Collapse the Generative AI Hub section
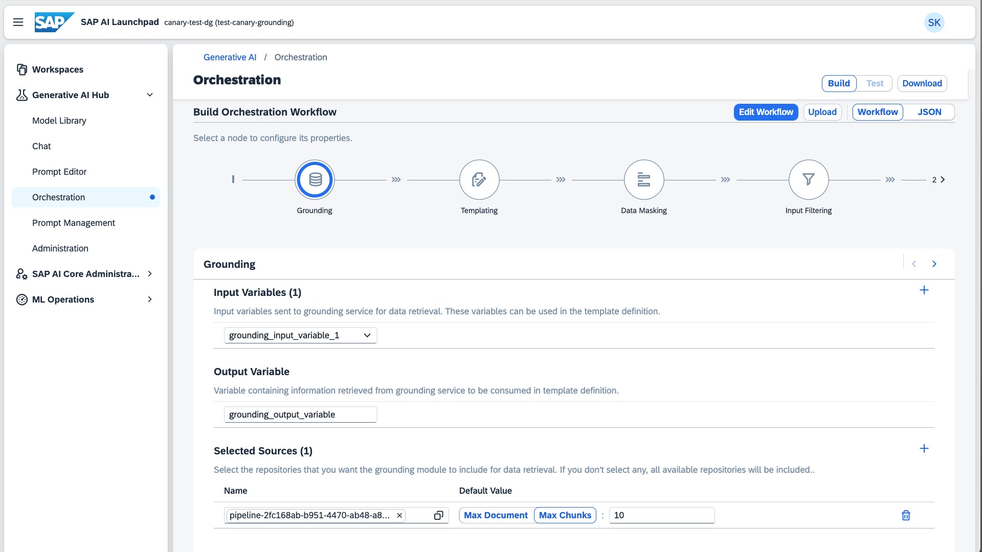 150,95
